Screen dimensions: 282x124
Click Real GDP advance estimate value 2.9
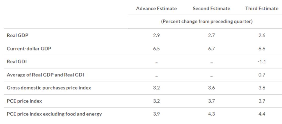[156, 36]
